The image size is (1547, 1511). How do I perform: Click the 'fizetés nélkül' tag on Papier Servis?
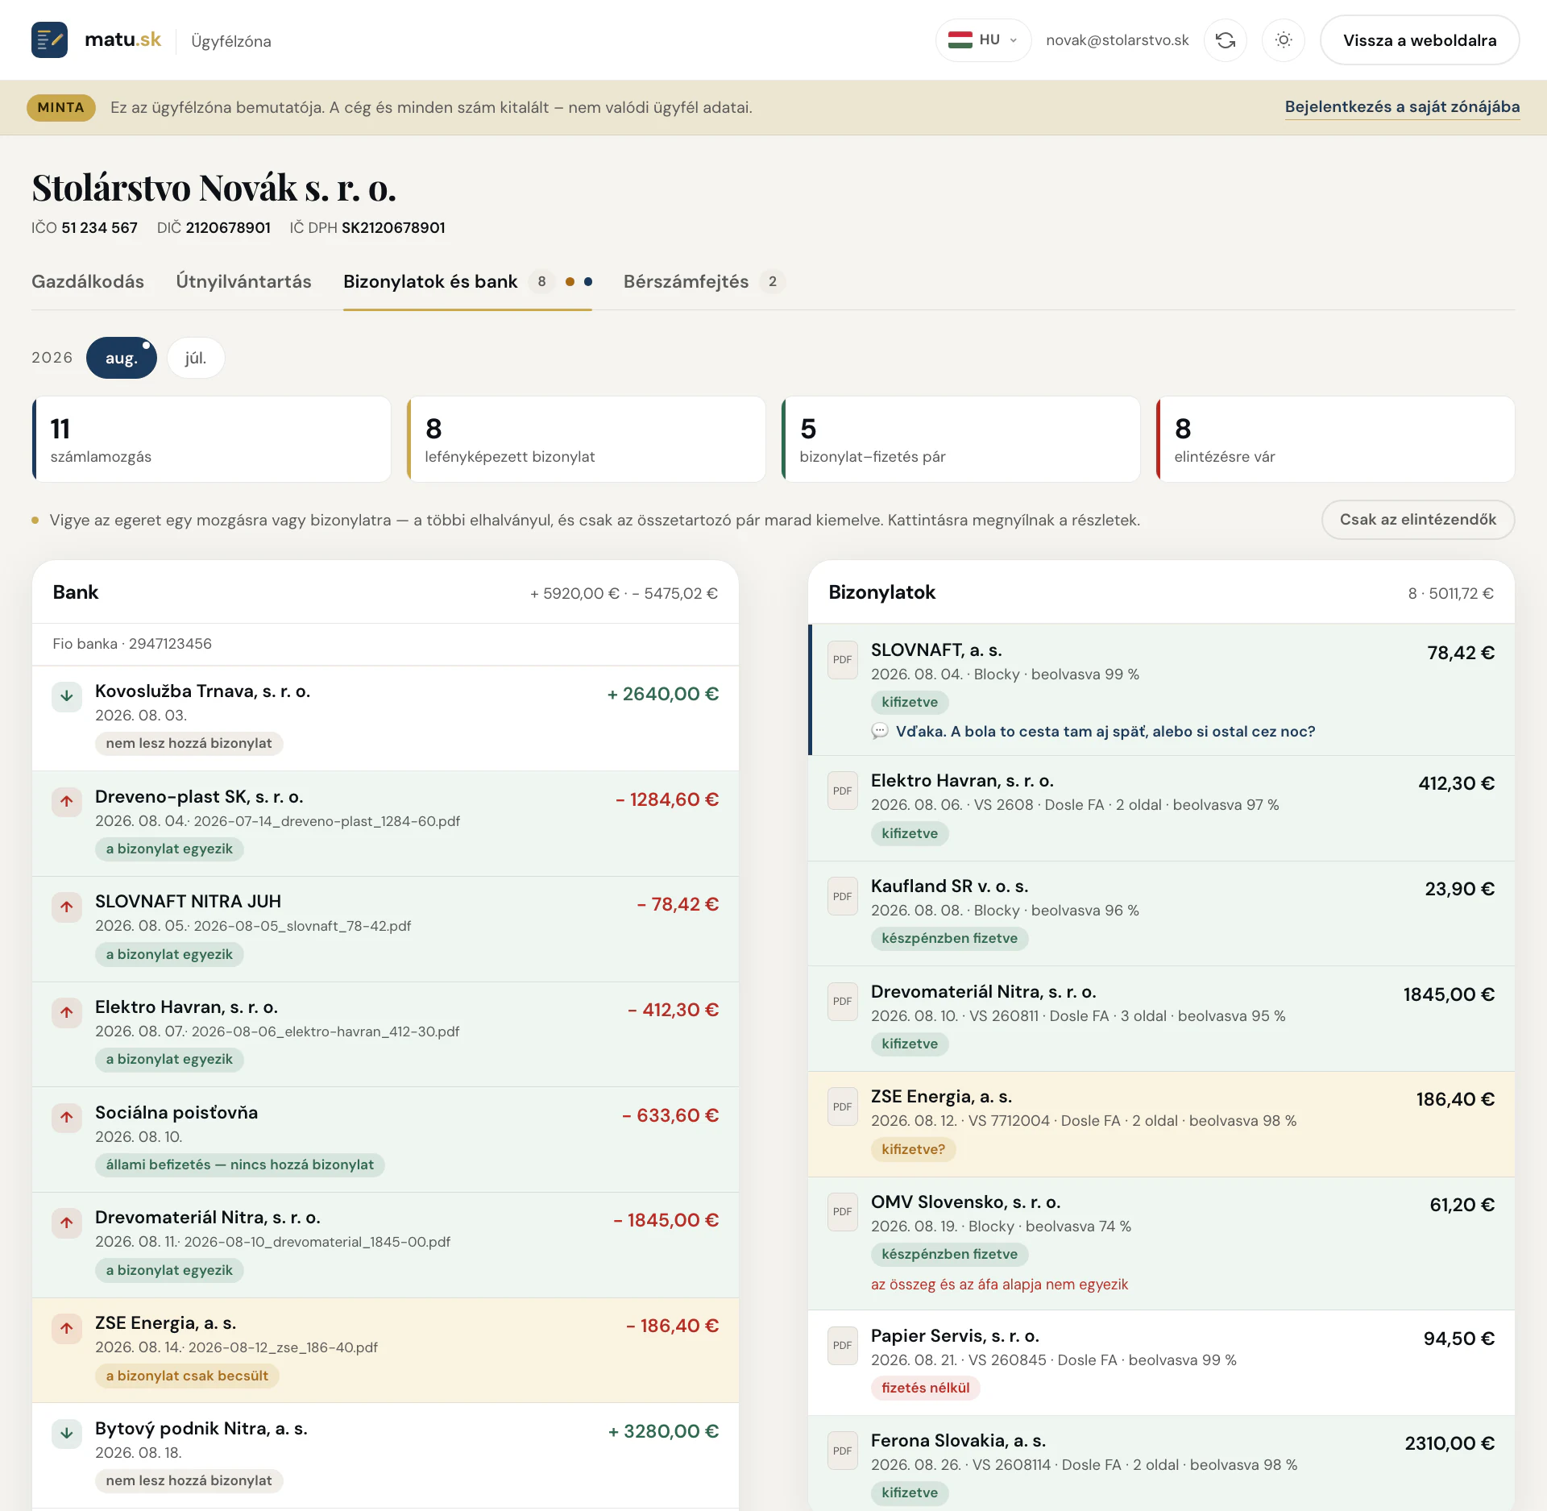[x=925, y=1388]
